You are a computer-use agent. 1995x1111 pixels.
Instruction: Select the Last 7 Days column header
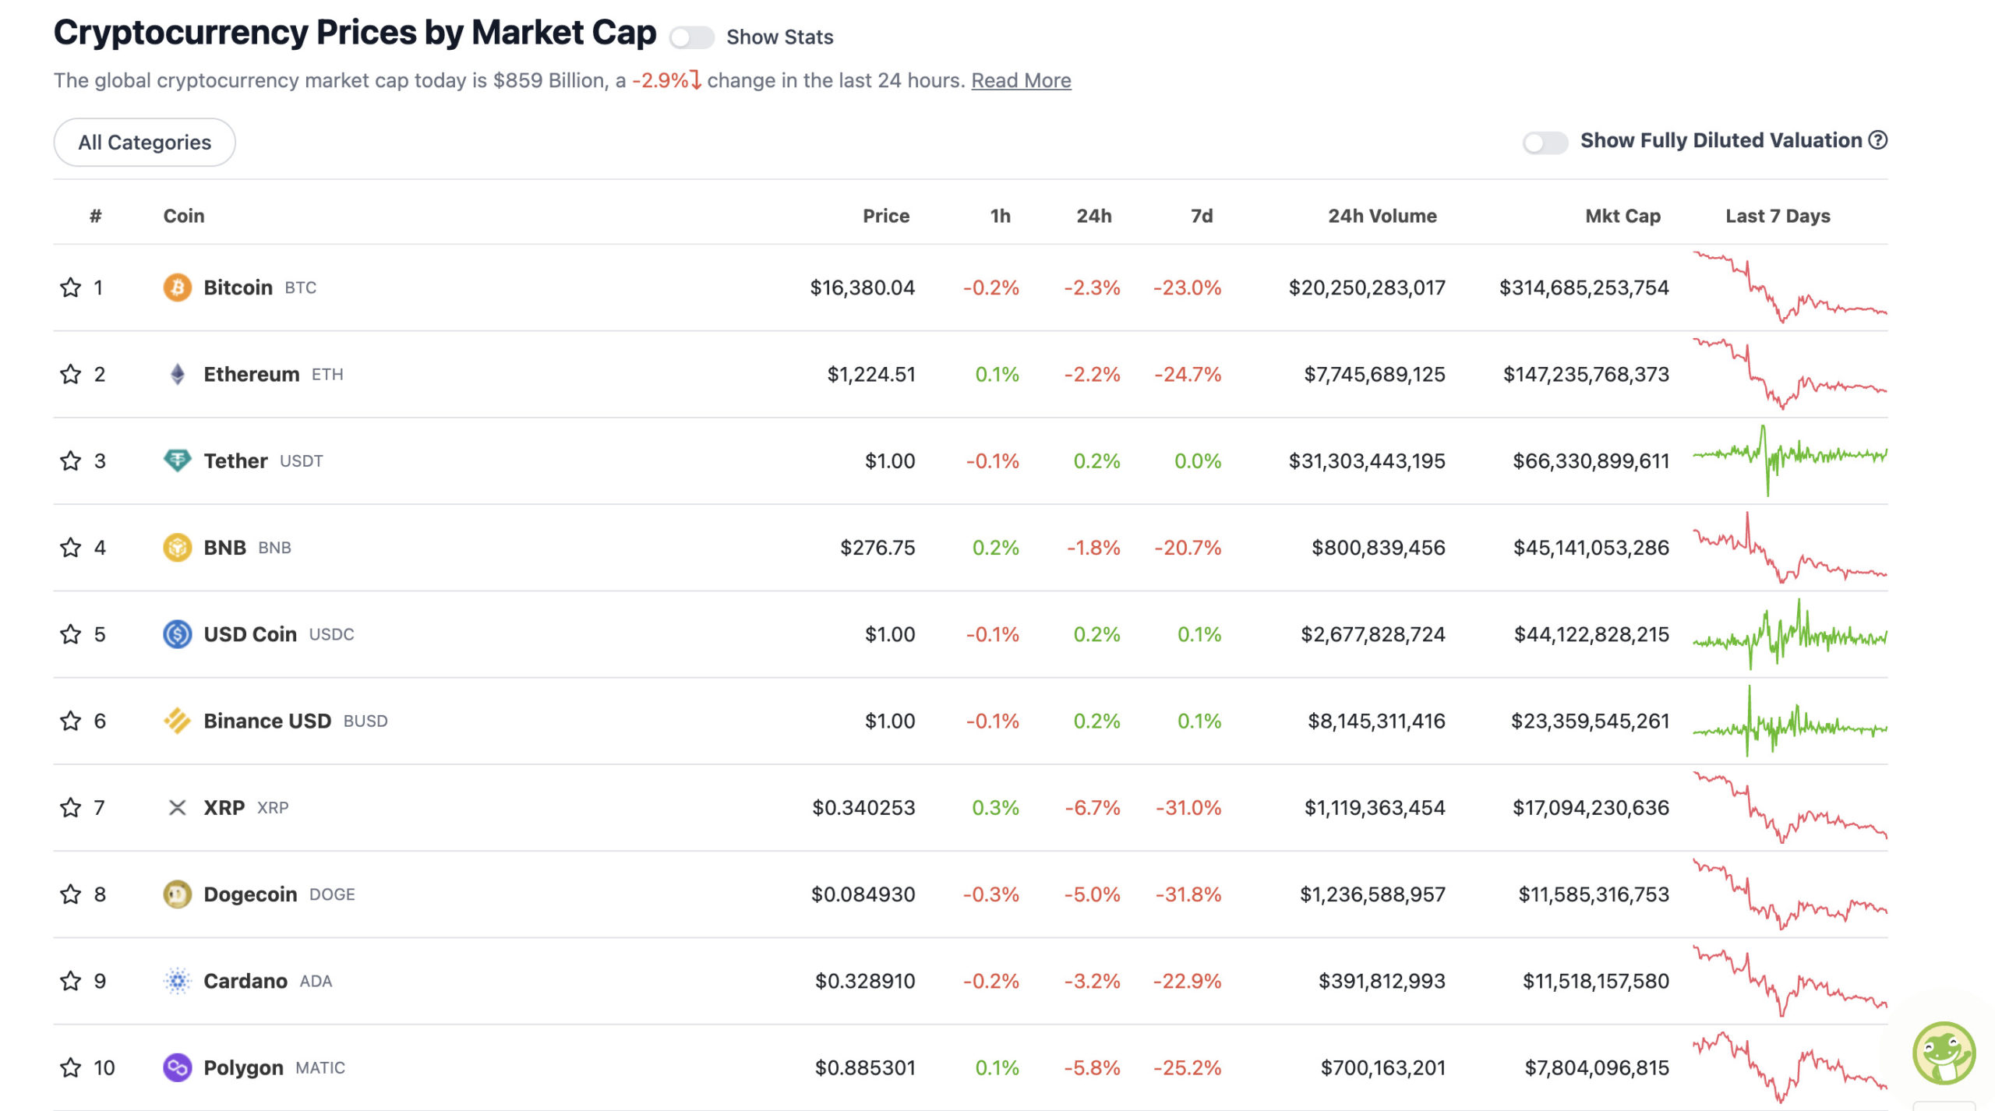1778,216
